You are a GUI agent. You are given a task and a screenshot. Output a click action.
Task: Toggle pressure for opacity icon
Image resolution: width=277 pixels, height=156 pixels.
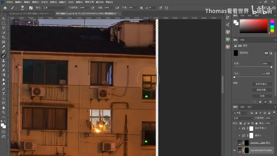click(x=93, y=8)
